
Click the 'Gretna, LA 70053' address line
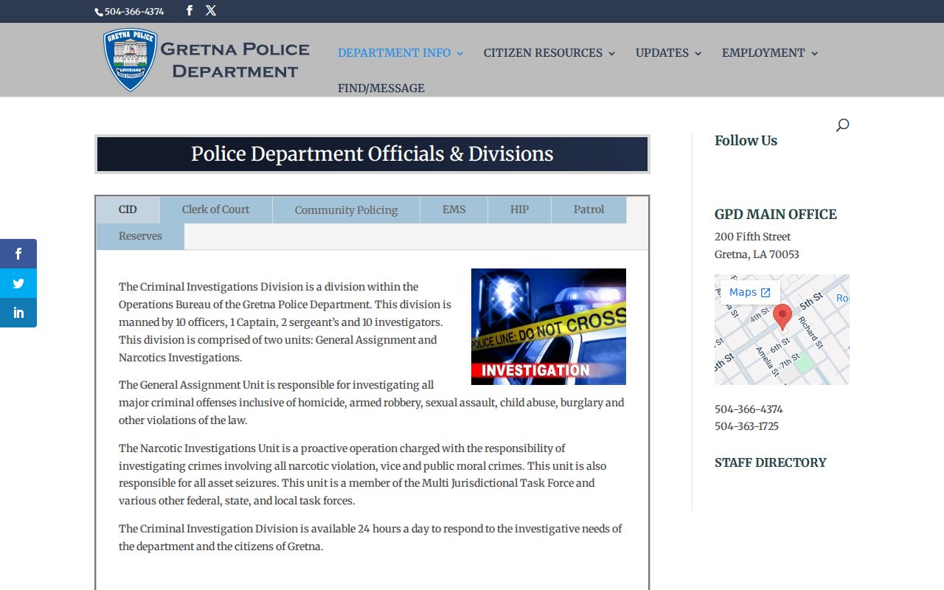(757, 254)
